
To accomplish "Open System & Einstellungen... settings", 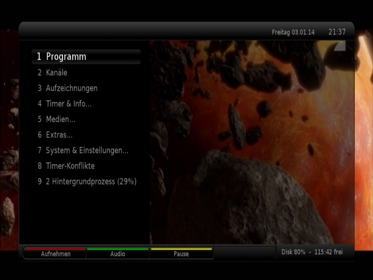I will [x=87, y=150].
